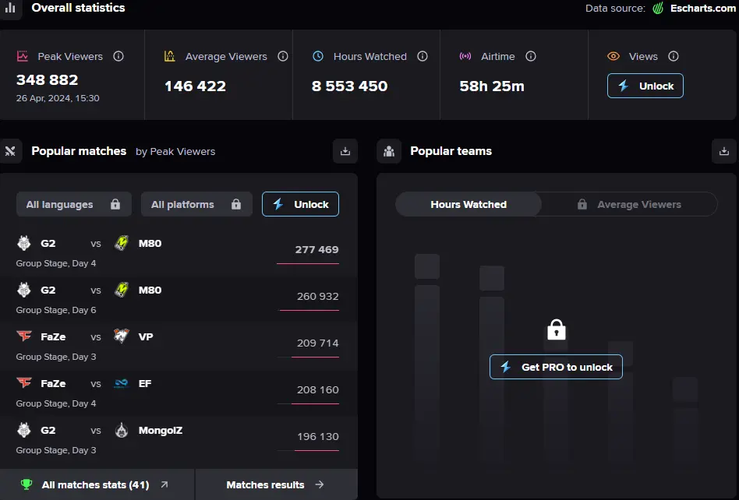Viewport: 739px width, 500px height.
Task: Click the Hours Watched info icon
Action: (423, 57)
